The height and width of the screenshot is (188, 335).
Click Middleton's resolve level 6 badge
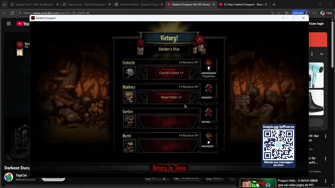209,87
